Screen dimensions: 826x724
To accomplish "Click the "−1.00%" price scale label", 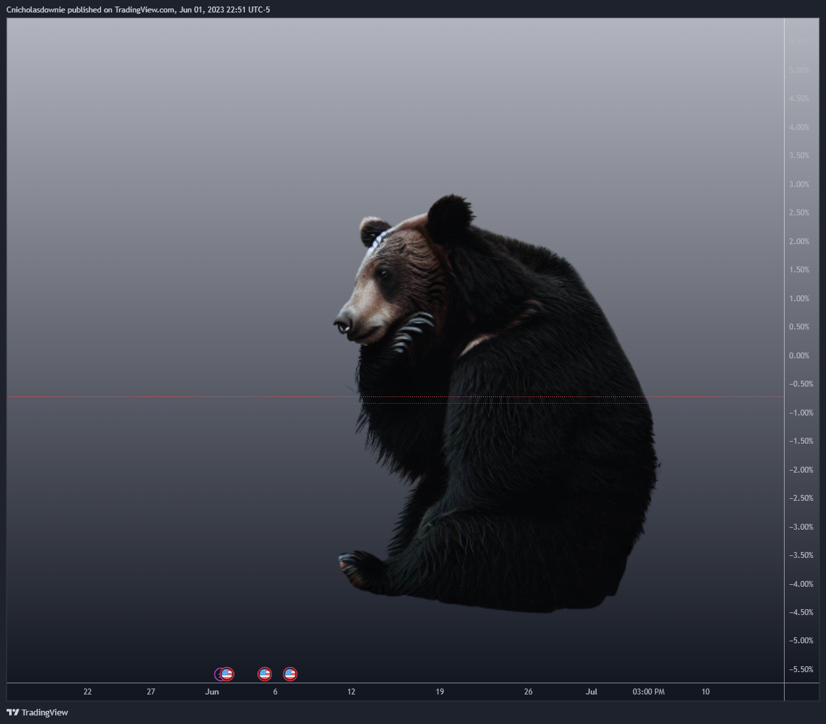I will (801, 413).
